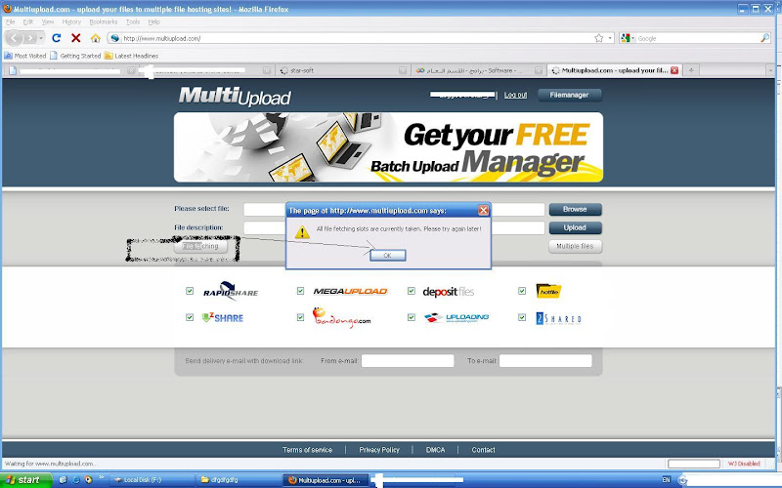Viewport: 782px width, 488px height.
Task: Open the Help menu
Action: [x=154, y=21]
